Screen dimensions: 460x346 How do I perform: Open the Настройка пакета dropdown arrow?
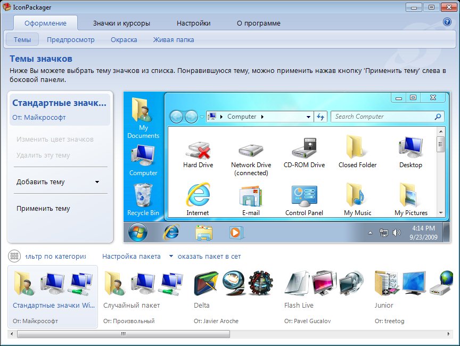coord(171,256)
